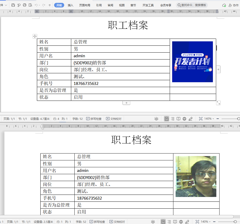Click the Print icon in the toolbar
The height and width of the screenshot is (224, 240).
[25, 5]
